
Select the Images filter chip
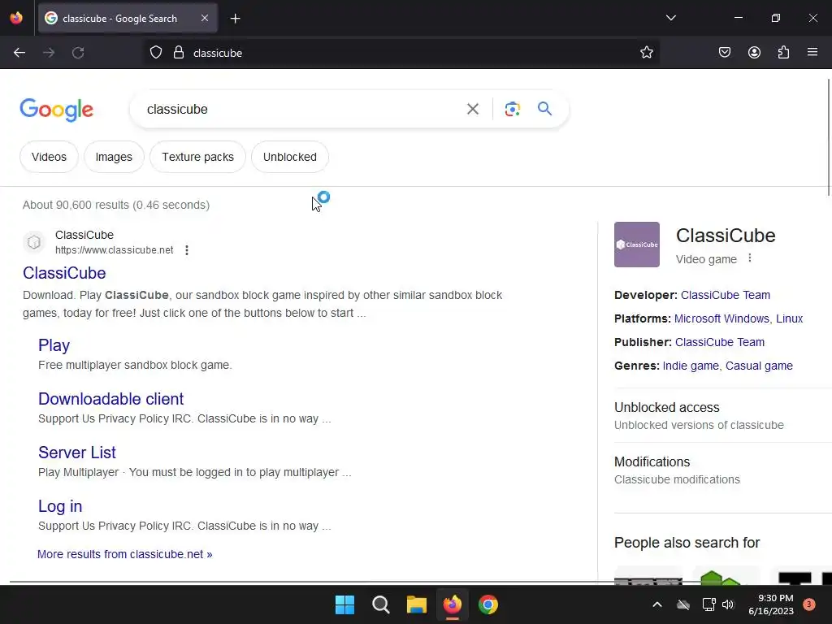[114, 157]
